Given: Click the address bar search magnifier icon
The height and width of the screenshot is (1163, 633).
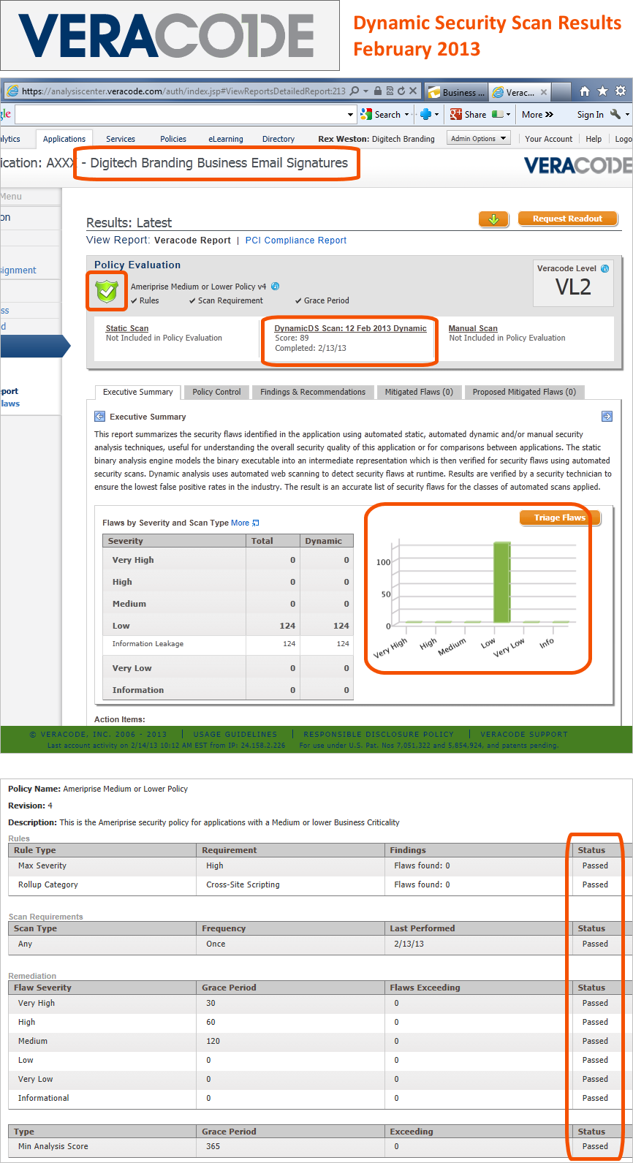Looking at the screenshot, I should point(355,91).
